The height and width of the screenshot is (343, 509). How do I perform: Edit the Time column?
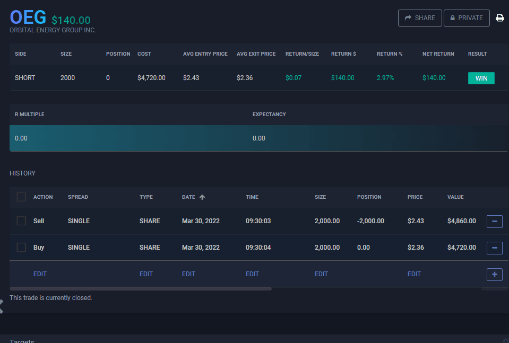[x=252, y=274]
